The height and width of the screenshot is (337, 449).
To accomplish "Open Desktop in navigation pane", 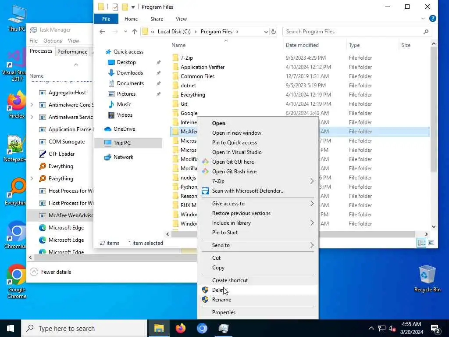I will (x=126, y=62).
